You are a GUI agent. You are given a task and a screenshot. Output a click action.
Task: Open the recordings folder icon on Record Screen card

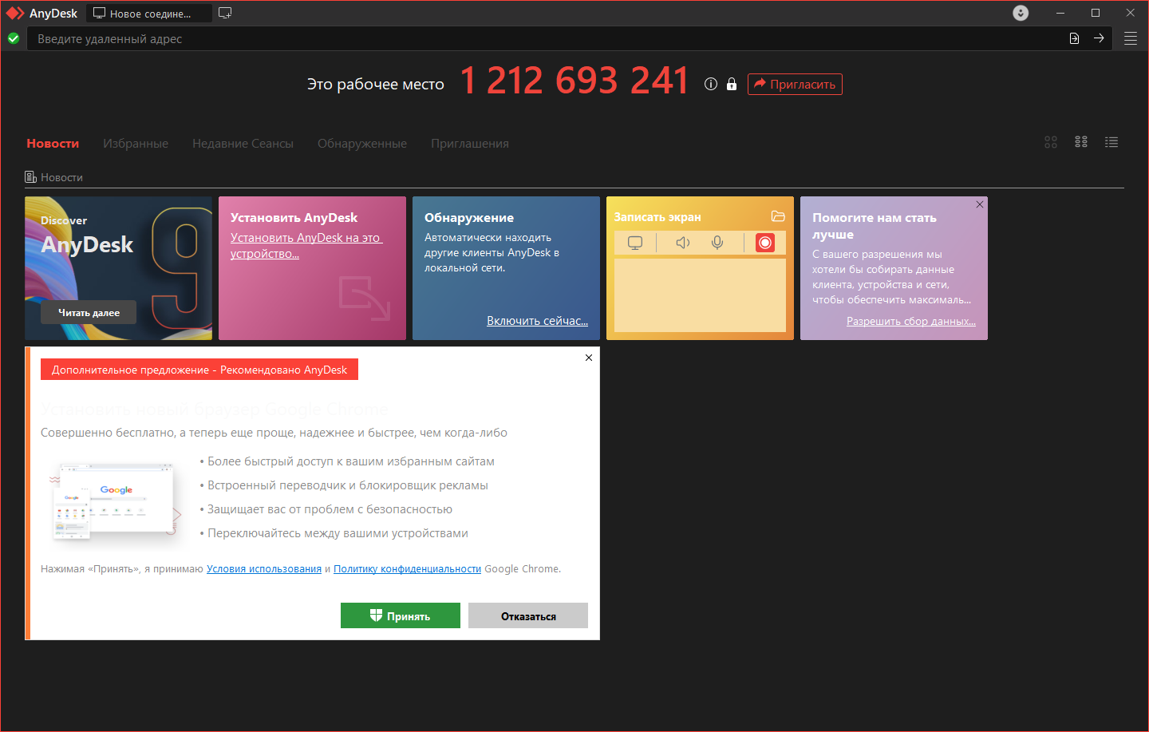click(778, 216)
